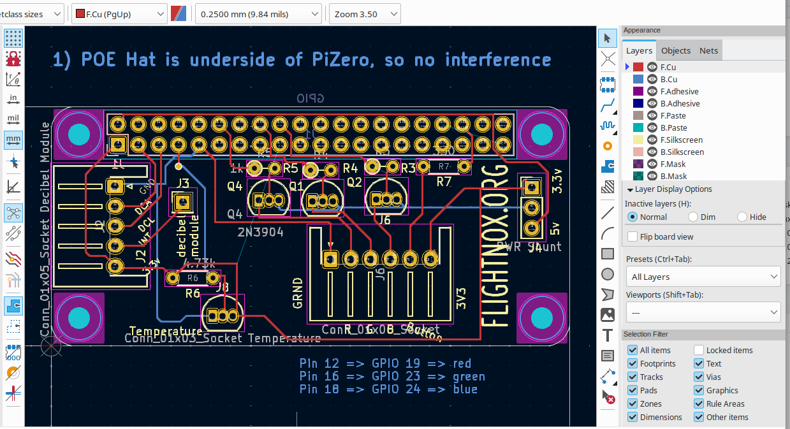
Task: Switch to the Layers tab
Action: pyautogui.click(x=639, y=50)
